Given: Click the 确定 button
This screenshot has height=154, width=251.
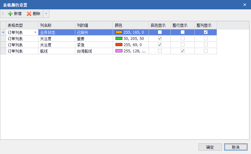Looking at the screenshot, I should coord(210,147).
